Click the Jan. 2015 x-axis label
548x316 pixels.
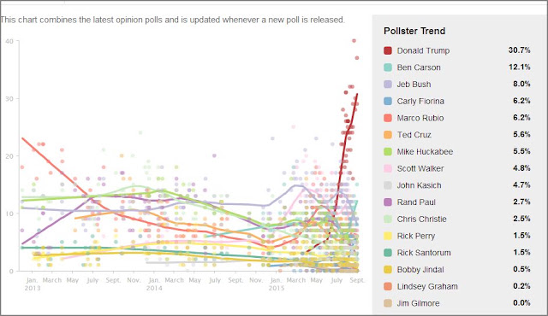[276, 284]
